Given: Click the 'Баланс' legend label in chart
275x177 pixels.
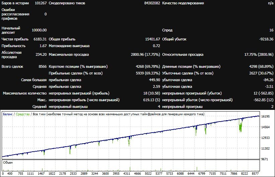Looking at the screenshot, I should (8, 114).
